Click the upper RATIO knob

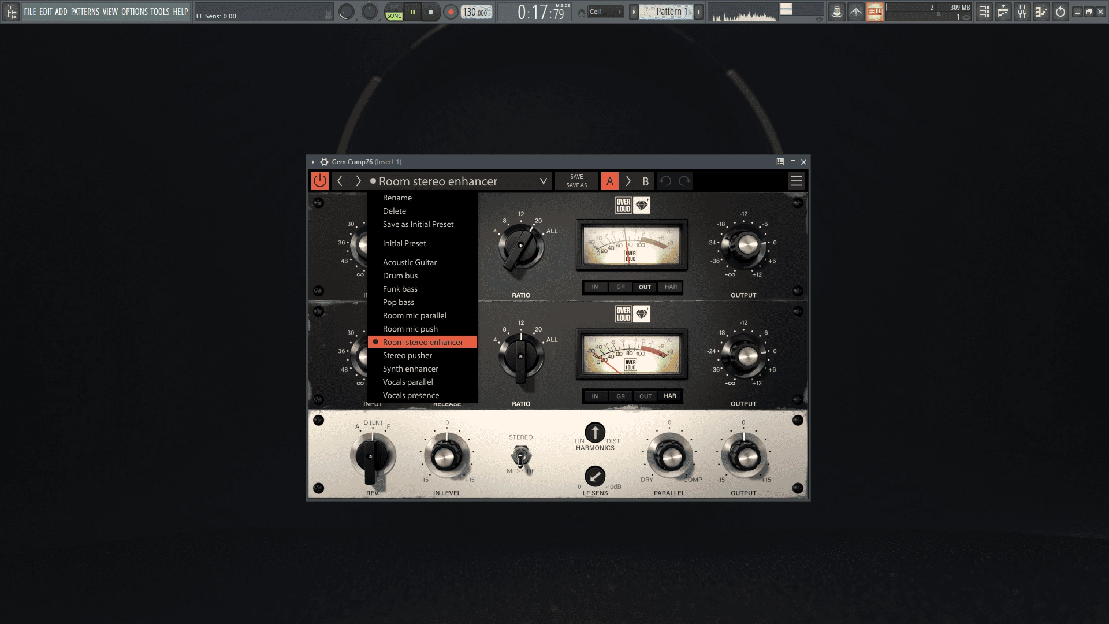point(520,247)
